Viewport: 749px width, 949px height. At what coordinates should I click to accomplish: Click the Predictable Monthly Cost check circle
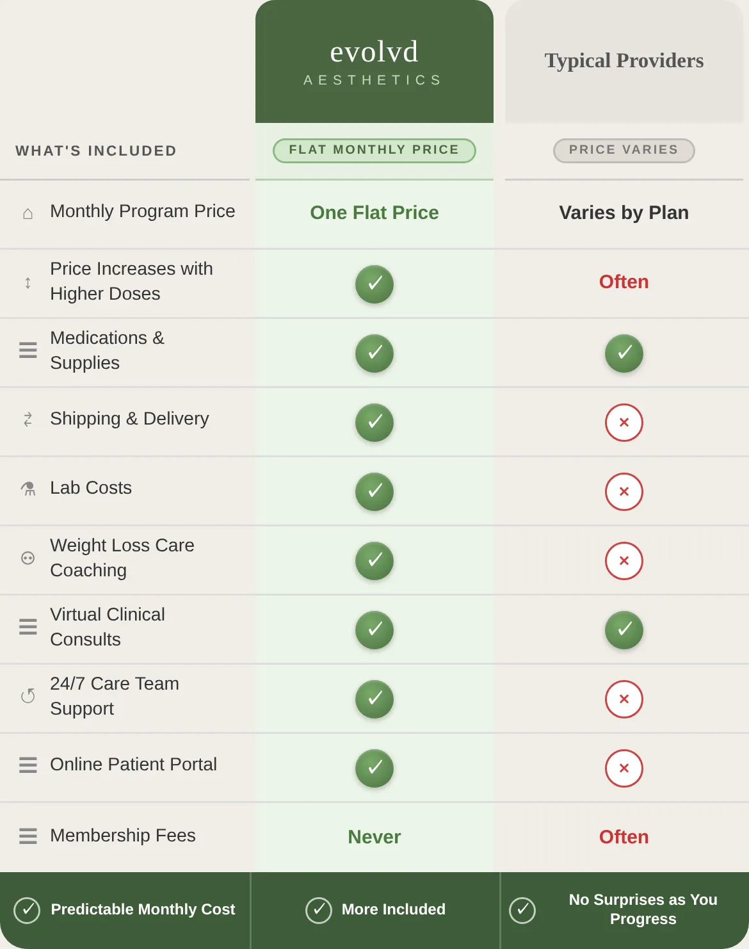pos(27,910)
